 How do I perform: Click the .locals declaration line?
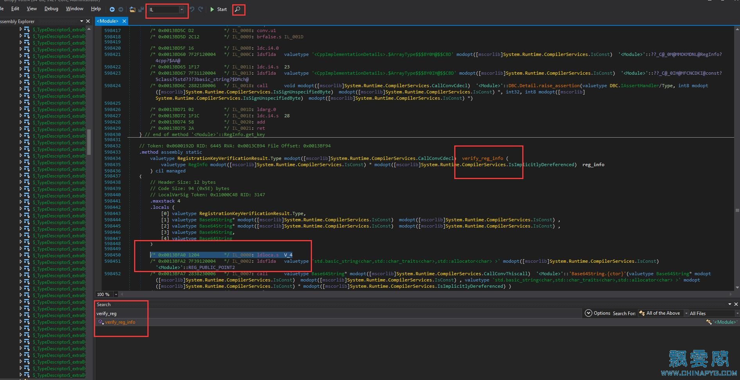pos(162,207)
